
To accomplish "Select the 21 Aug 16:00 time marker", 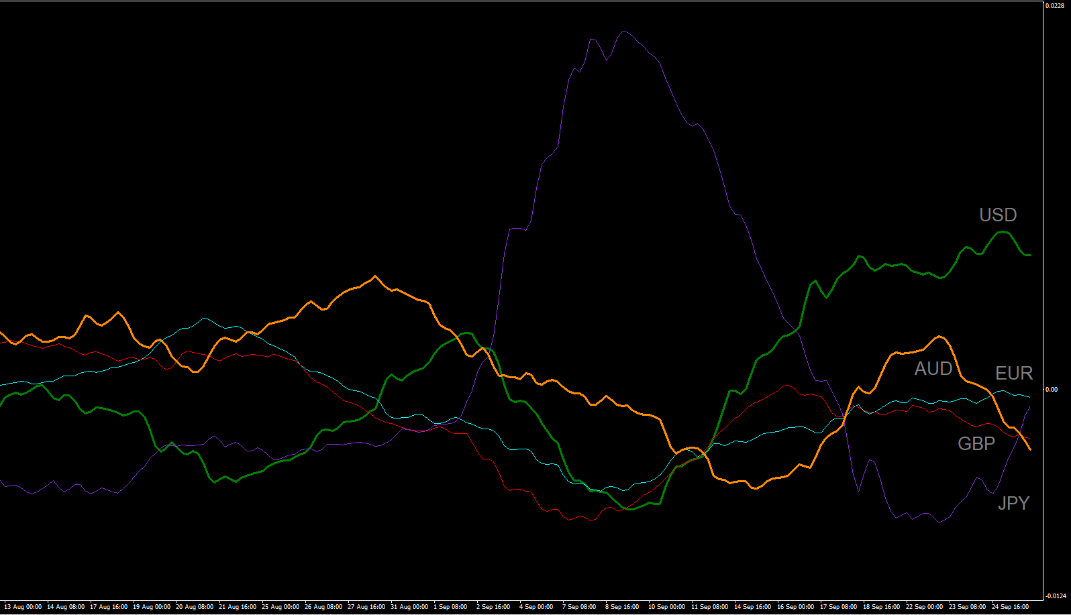I will click(x=238, y=607).
